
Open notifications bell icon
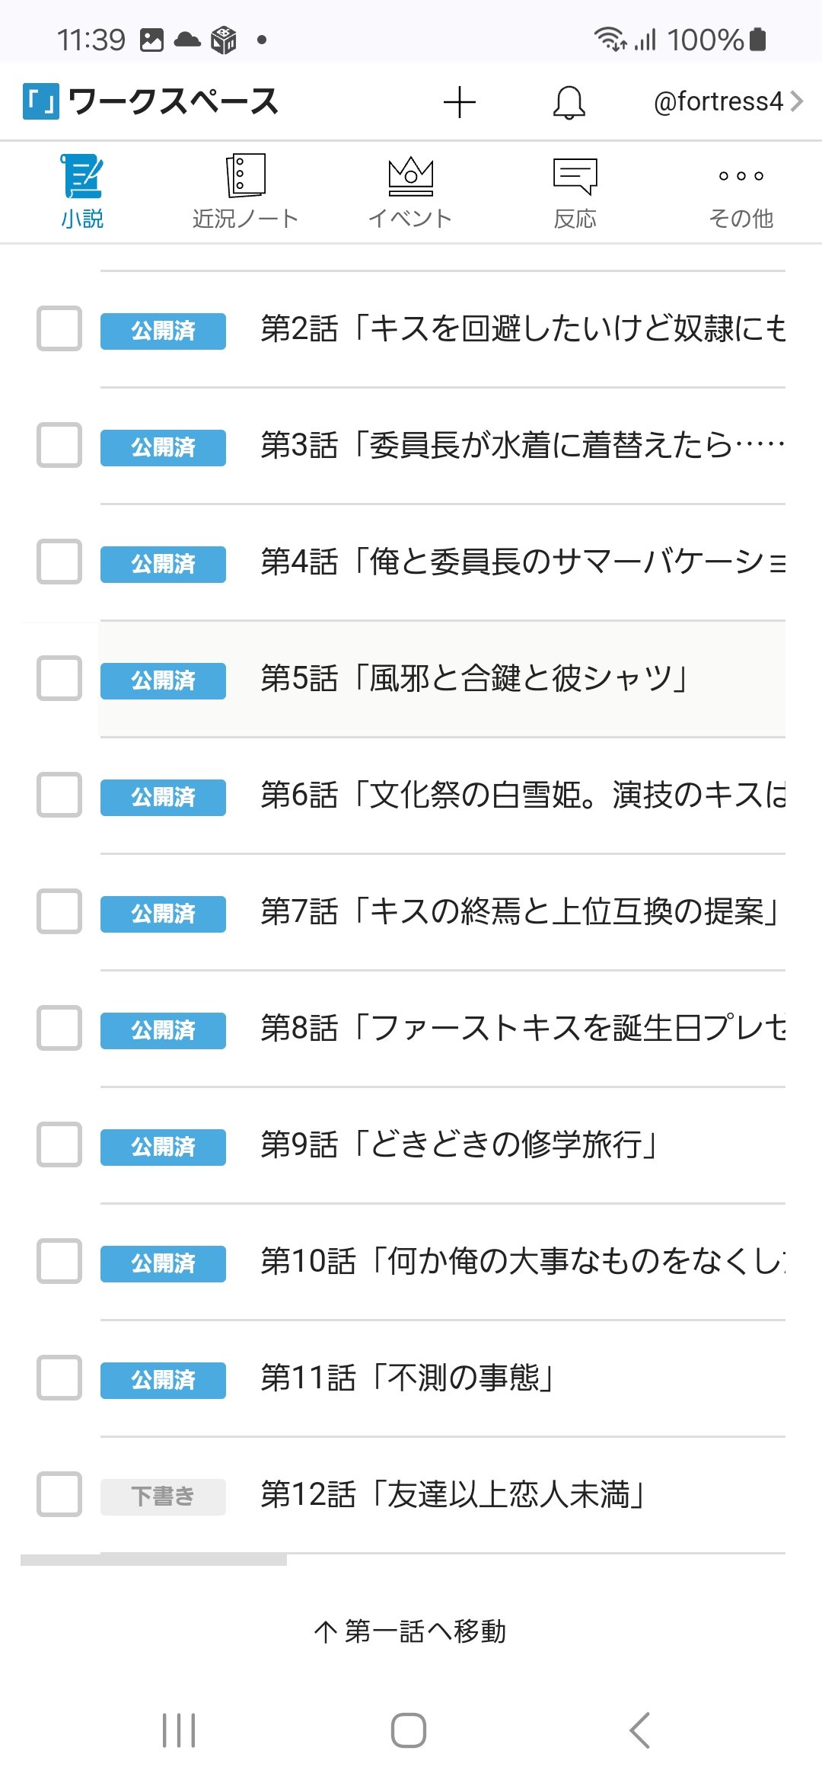click(x=569, y=102)
